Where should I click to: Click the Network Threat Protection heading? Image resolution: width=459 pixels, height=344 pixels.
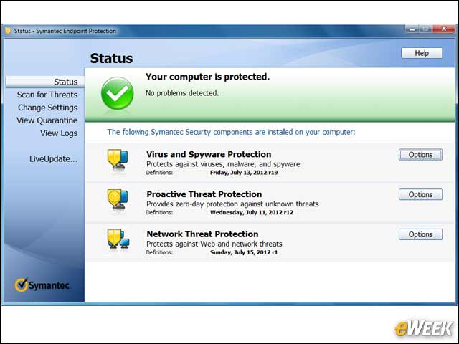click(202, 234)
